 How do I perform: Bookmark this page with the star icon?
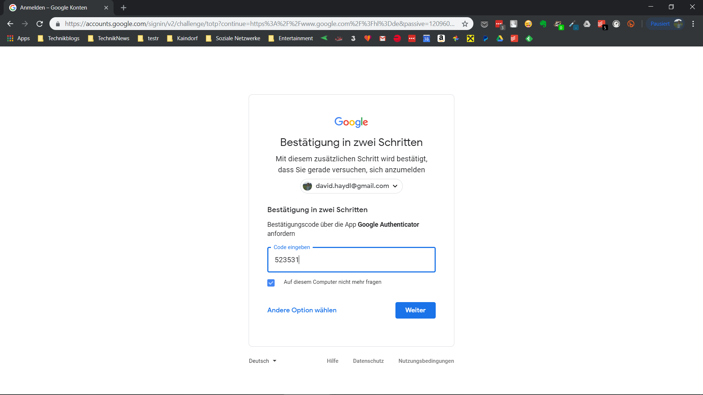pyautogui.click(x=465, y=24)
